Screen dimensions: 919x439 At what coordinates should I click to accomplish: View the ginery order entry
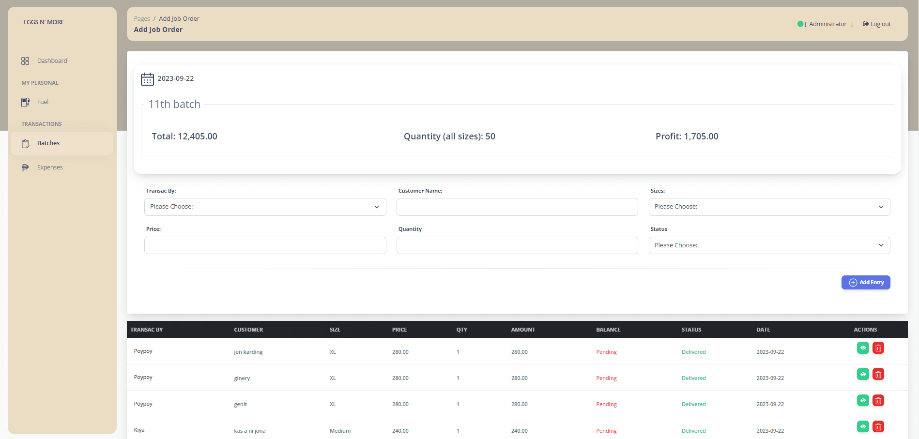863,374
